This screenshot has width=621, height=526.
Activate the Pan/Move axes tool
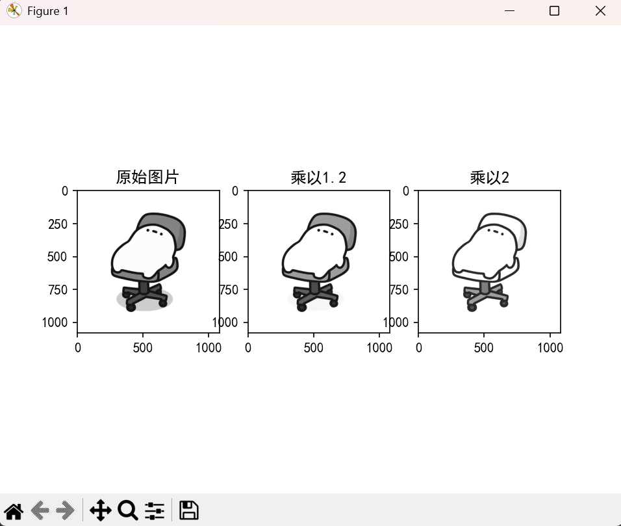pyautogui.click(x=101, y=510)
